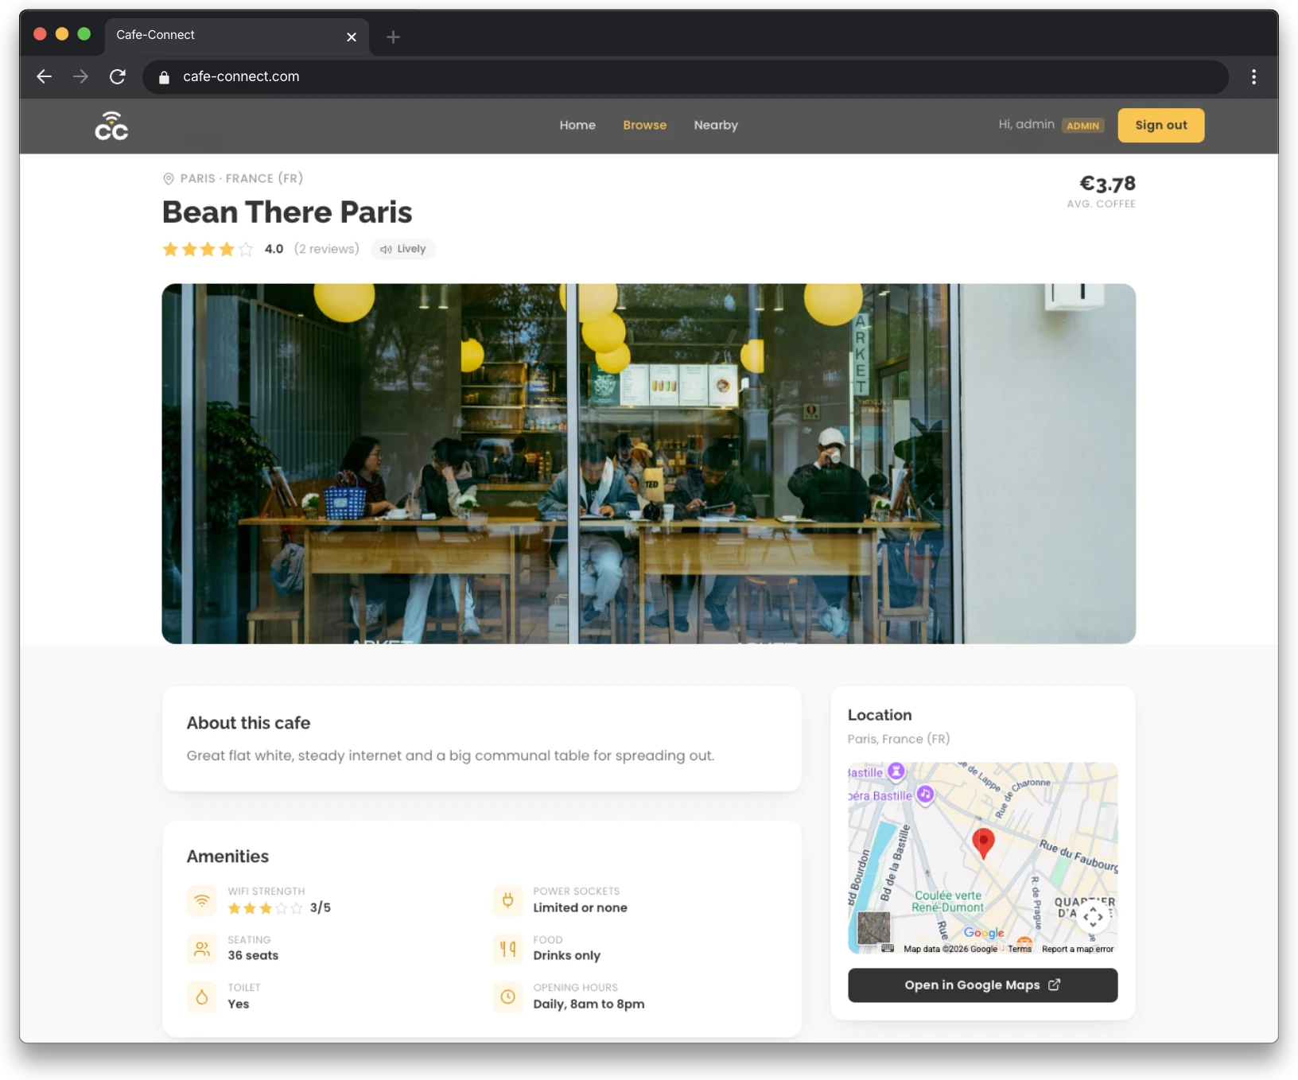The height and width of the screenshot is (1080, 1298).
Task: Click the WiFi three-star rating
Action: point(265,908)
